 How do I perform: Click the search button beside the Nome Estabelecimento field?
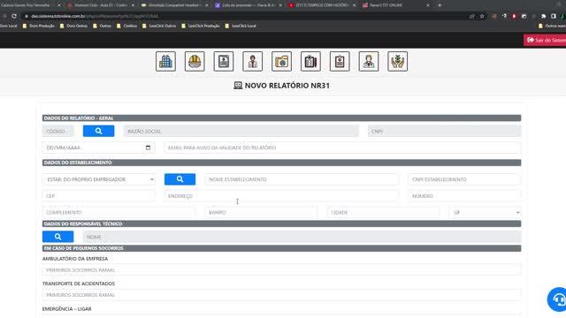click(x=180, y=179)
